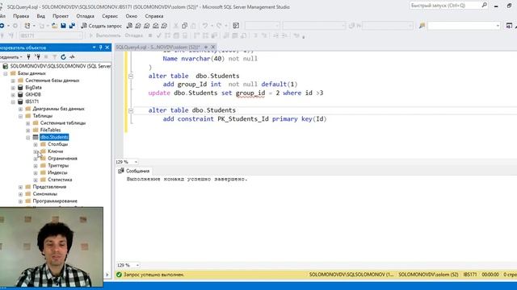Collapse the alter table add group_Id code block
Image resolution: width=517 pixels, height=290 pixels.
pos(131,76)
